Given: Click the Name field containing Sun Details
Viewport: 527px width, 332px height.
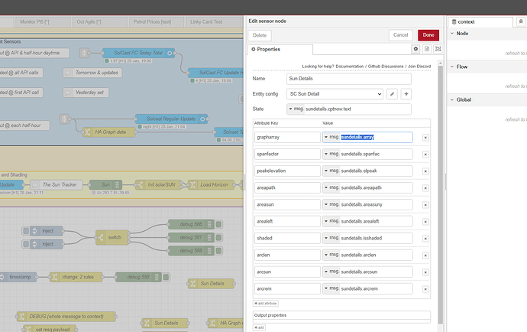Looking at the screenshot, I should tap(348, 78).
